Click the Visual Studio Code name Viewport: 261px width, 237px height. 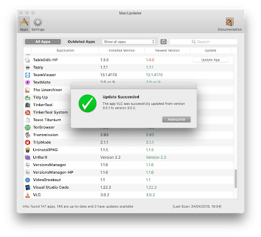51,188
